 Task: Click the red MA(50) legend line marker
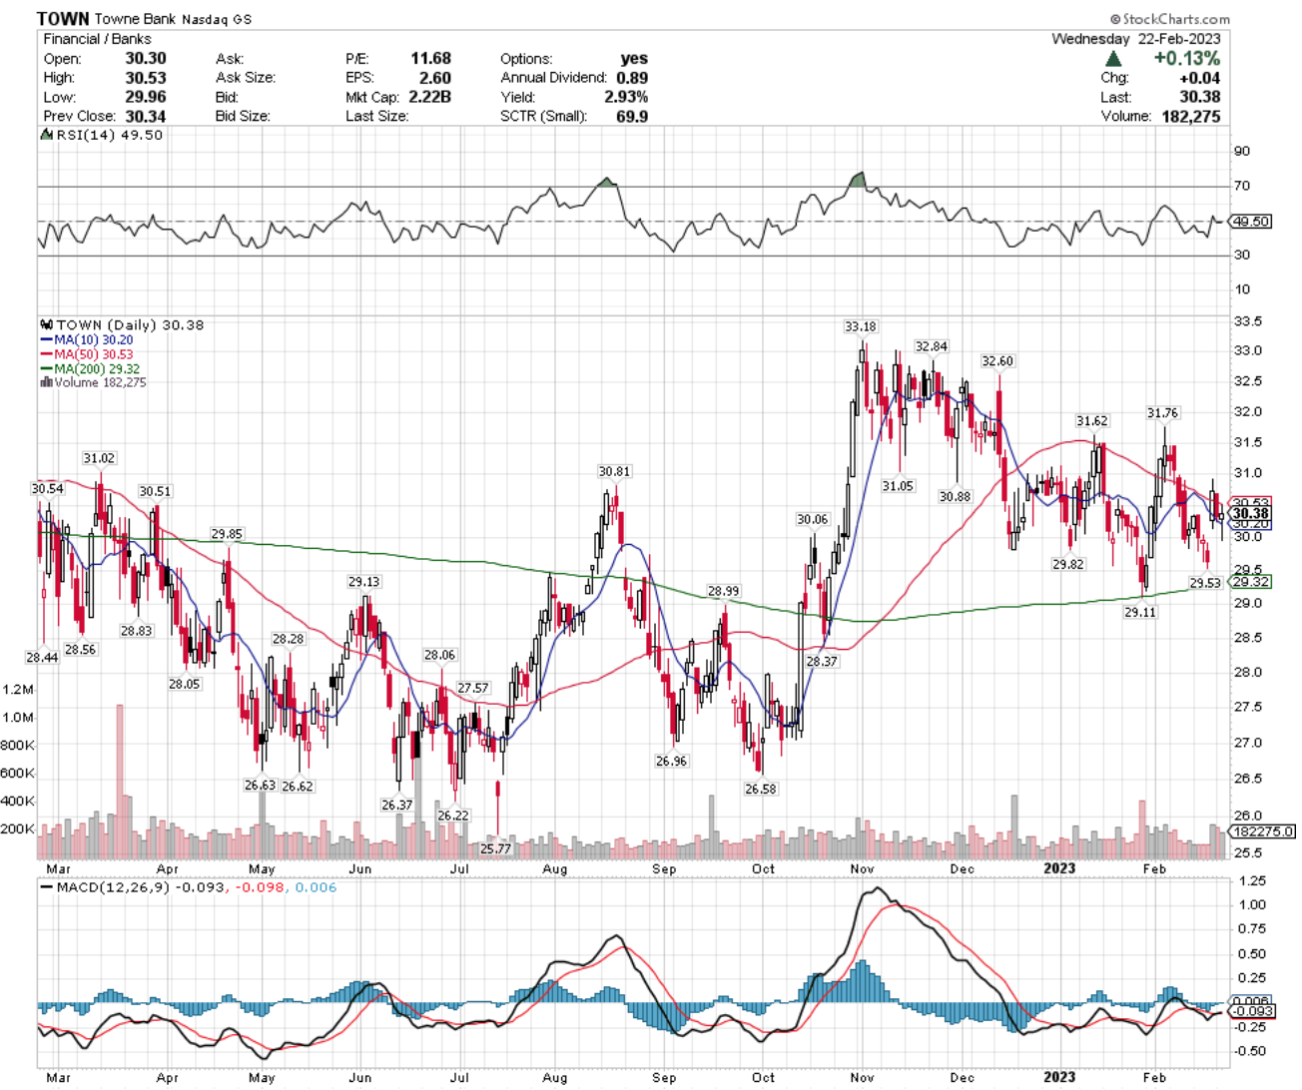[x=46, y=354]
